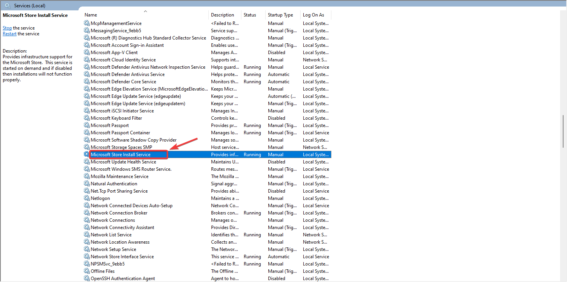The width and height of the screenshot is (567, 282).
Task: Click the Running status of Network List Service
Action: click(252, 235)
